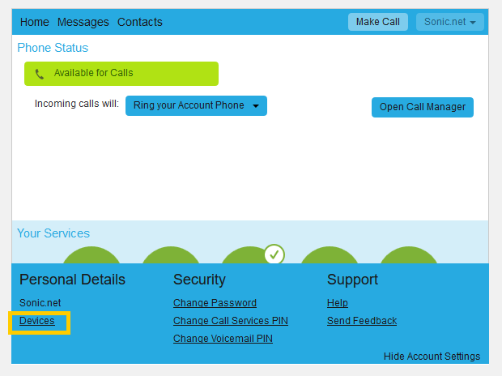Click the Send Feedback link

(362, 321)
